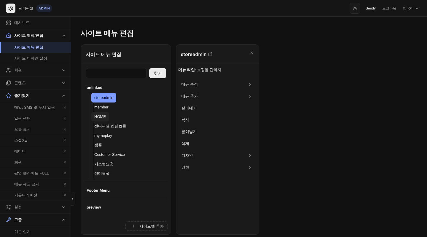
Task: Click the Footer Menu sitemap heading
Action: pyautogui.click(x=98, y=190)
